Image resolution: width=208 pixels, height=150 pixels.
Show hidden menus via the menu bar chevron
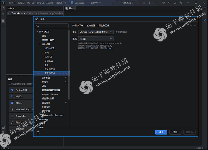65,3
